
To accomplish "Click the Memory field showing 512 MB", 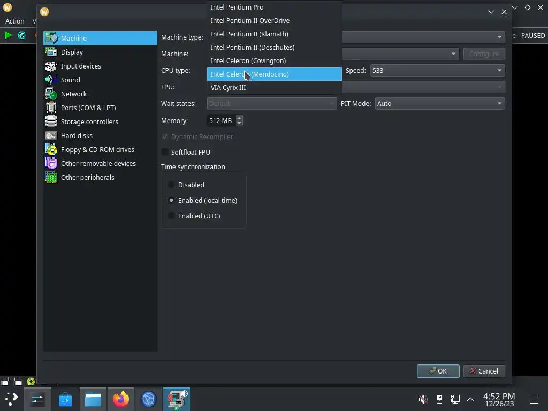I will pos(222,120).
